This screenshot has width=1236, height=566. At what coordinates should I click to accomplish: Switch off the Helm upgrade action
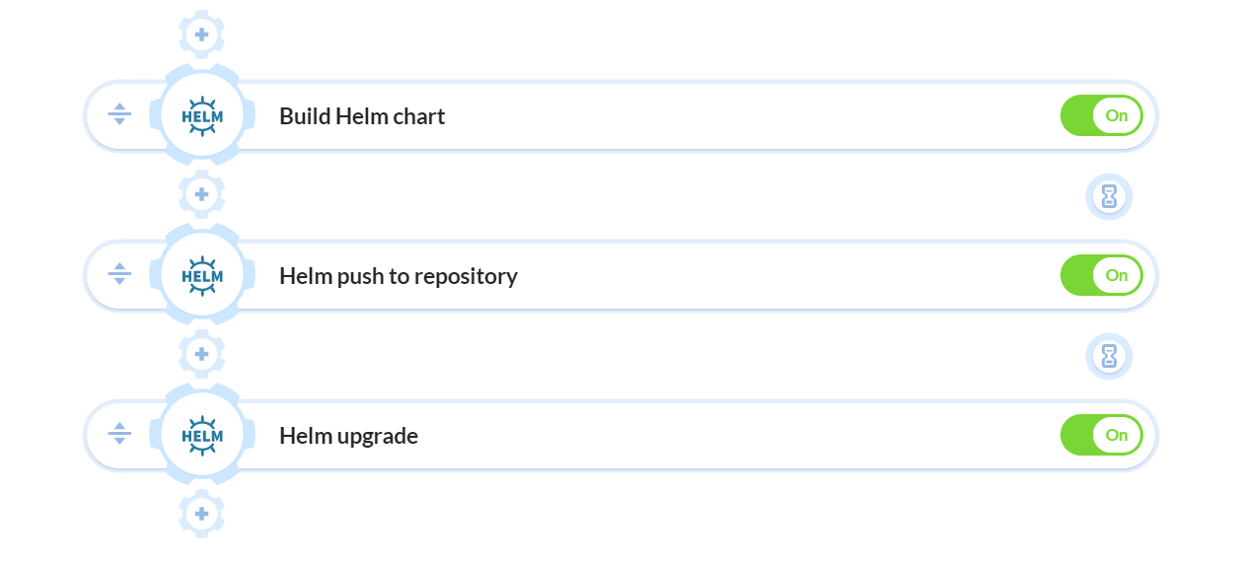pyautogui.click(x=1102, y=435)
